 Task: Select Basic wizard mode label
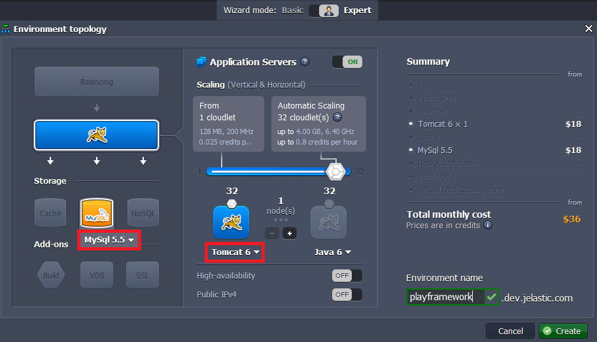(292, 10)
